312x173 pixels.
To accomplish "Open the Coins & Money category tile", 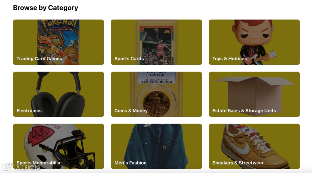I will coord(156,94).
